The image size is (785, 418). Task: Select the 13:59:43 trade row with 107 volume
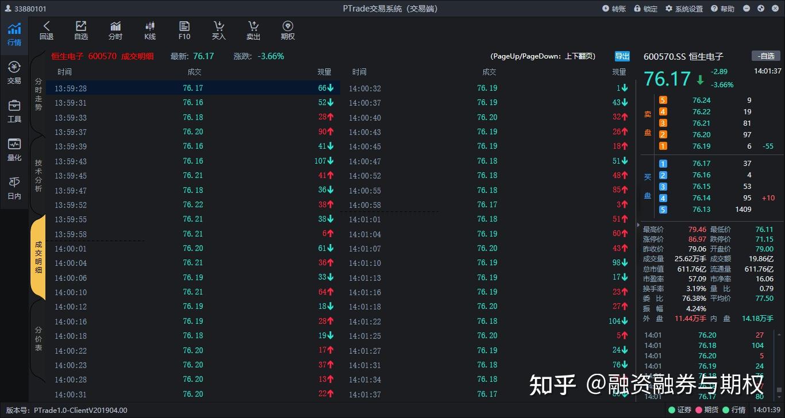point(193,161)
